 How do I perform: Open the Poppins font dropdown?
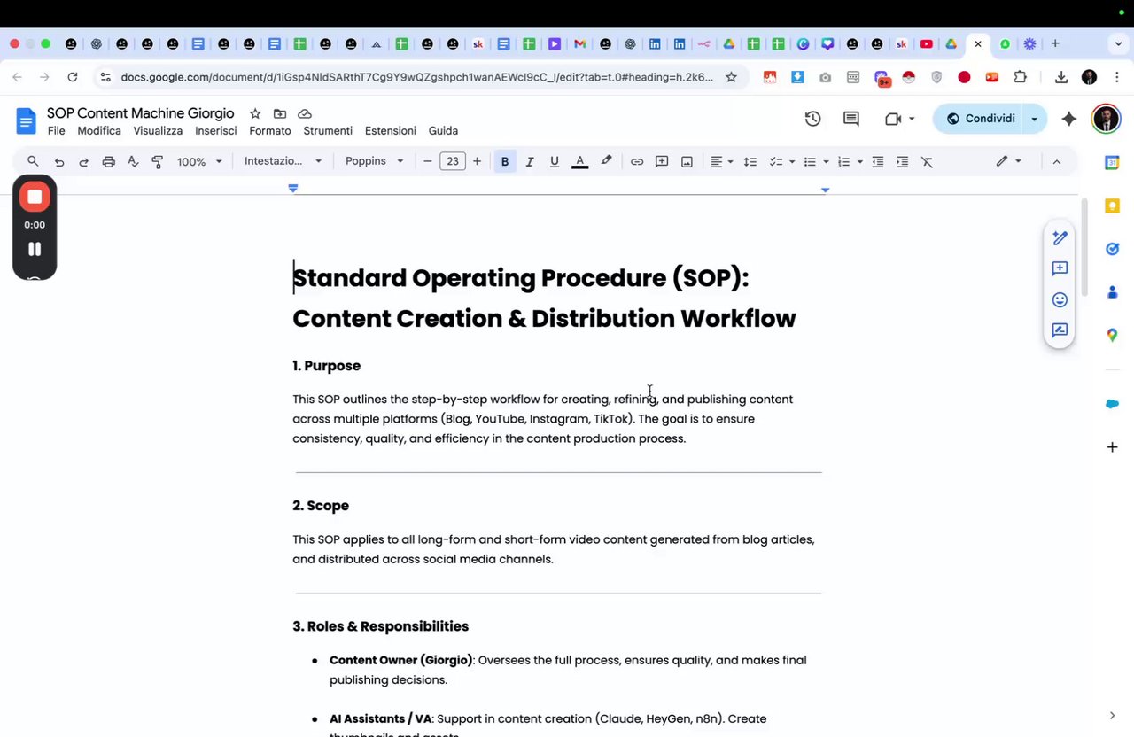tap(375, 161)
